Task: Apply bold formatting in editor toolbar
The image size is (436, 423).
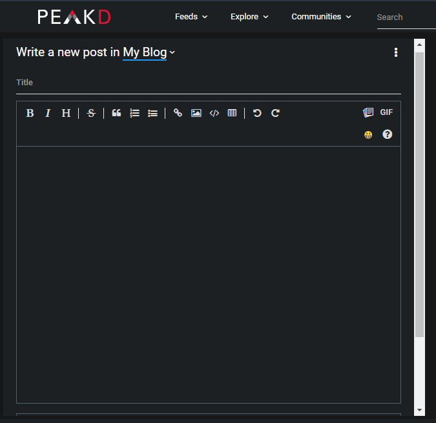Action: [x=30, y=113]
